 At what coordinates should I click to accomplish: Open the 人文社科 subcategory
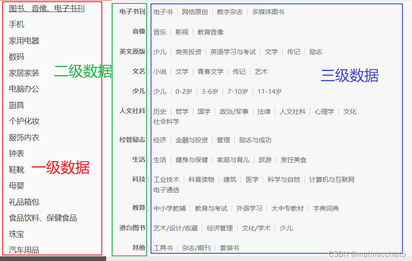[131, 111]
